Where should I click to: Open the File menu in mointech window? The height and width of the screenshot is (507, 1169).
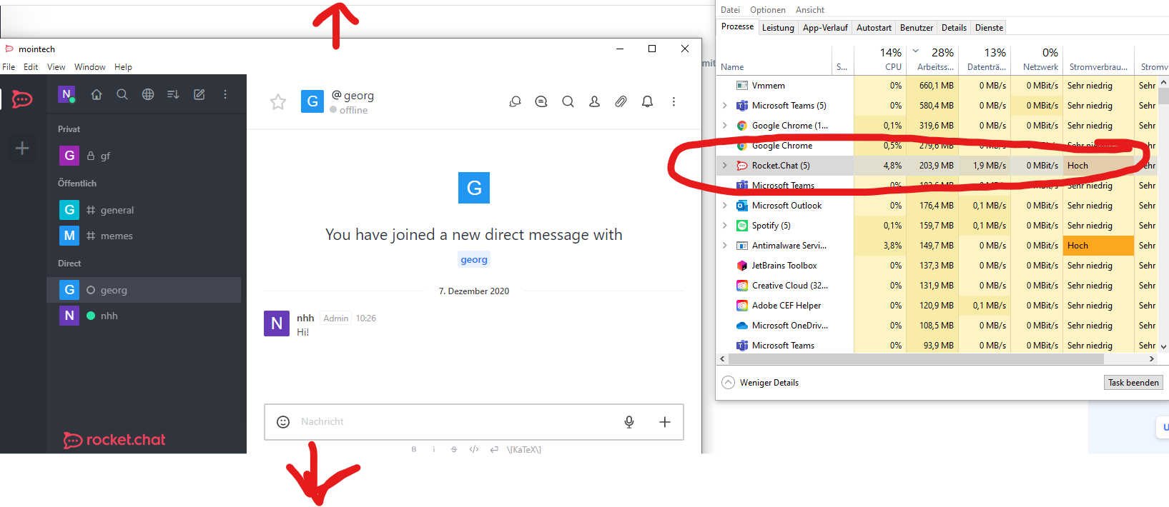click(x=9, y=67)
